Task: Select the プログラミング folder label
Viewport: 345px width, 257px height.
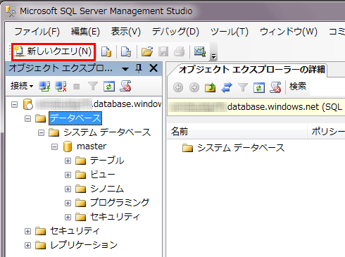Action: [120, 203]
